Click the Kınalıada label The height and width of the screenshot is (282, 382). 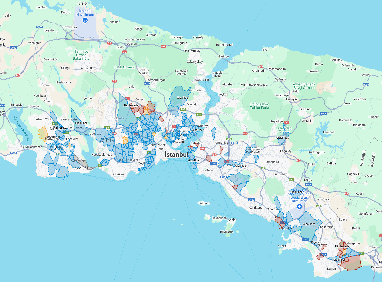(204, 203)
